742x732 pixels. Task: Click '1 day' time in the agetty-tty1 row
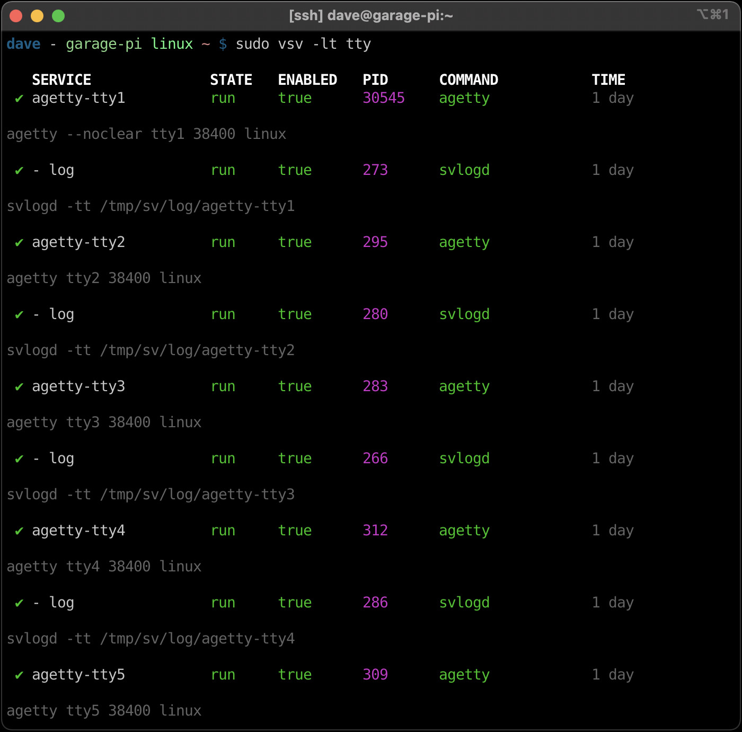tap(613, 99)
